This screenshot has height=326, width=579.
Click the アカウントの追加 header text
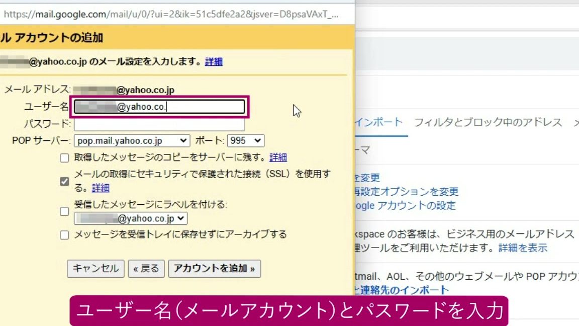59,38
